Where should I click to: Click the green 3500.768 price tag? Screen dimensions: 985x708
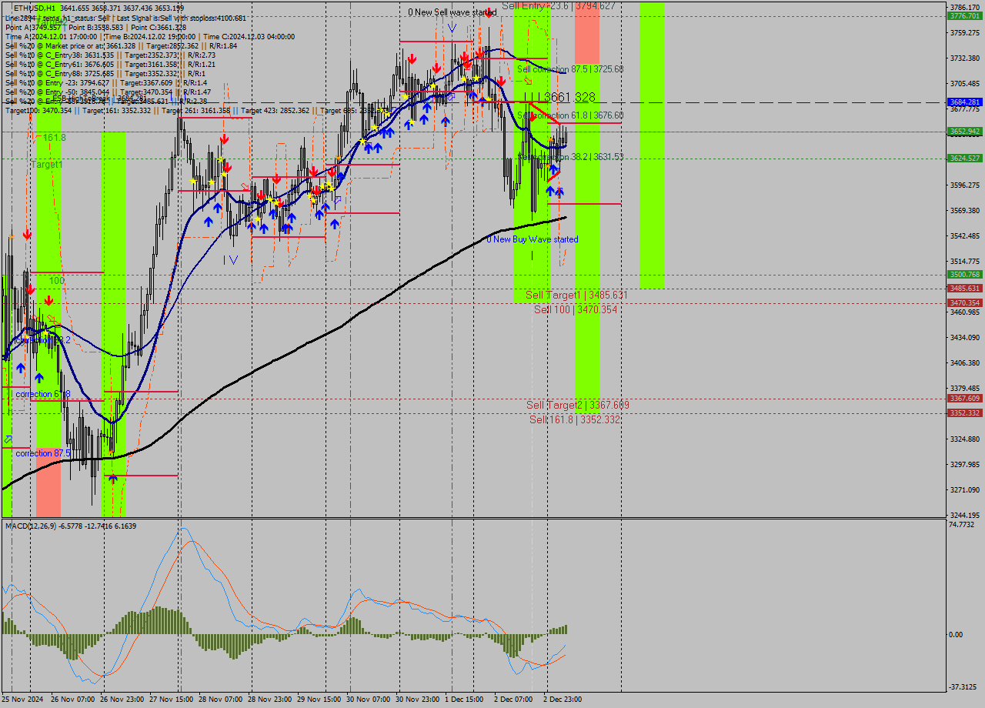click(965, 274)
